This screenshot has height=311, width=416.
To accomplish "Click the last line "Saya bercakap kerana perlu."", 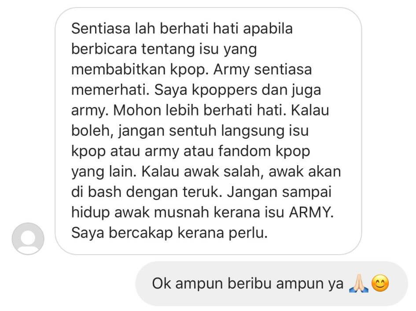I will pyautogui.click(x=169, y=233).
